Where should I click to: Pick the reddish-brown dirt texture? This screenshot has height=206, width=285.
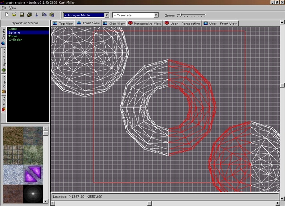[13, 194]
